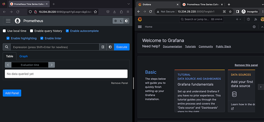
Task: Select the Table tab in Prometheus
Action: click(x=10, y=56)
